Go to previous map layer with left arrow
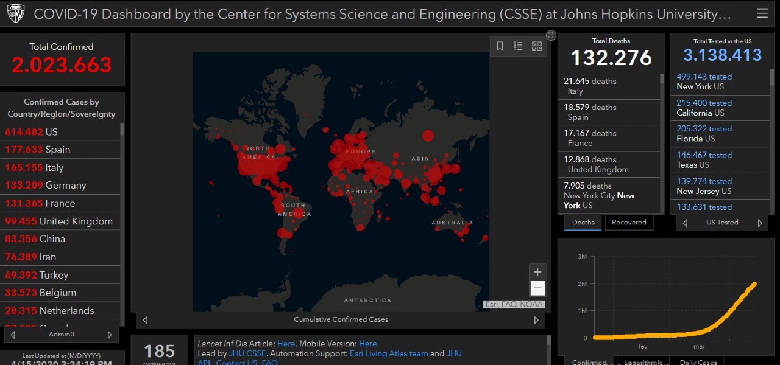This screenshot has width=780, height=365. pos(145,320)
